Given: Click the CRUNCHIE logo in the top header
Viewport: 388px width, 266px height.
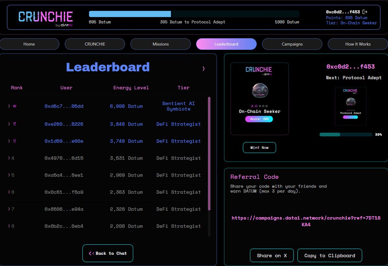Looking at the screenshot, I should click(46, 15).
